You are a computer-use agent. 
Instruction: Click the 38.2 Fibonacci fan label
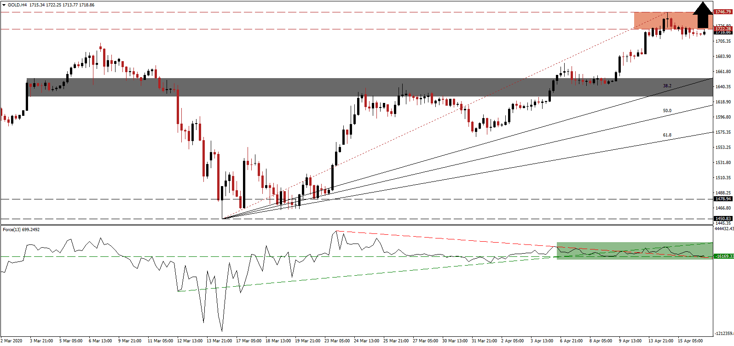click(x=667, y=86)
